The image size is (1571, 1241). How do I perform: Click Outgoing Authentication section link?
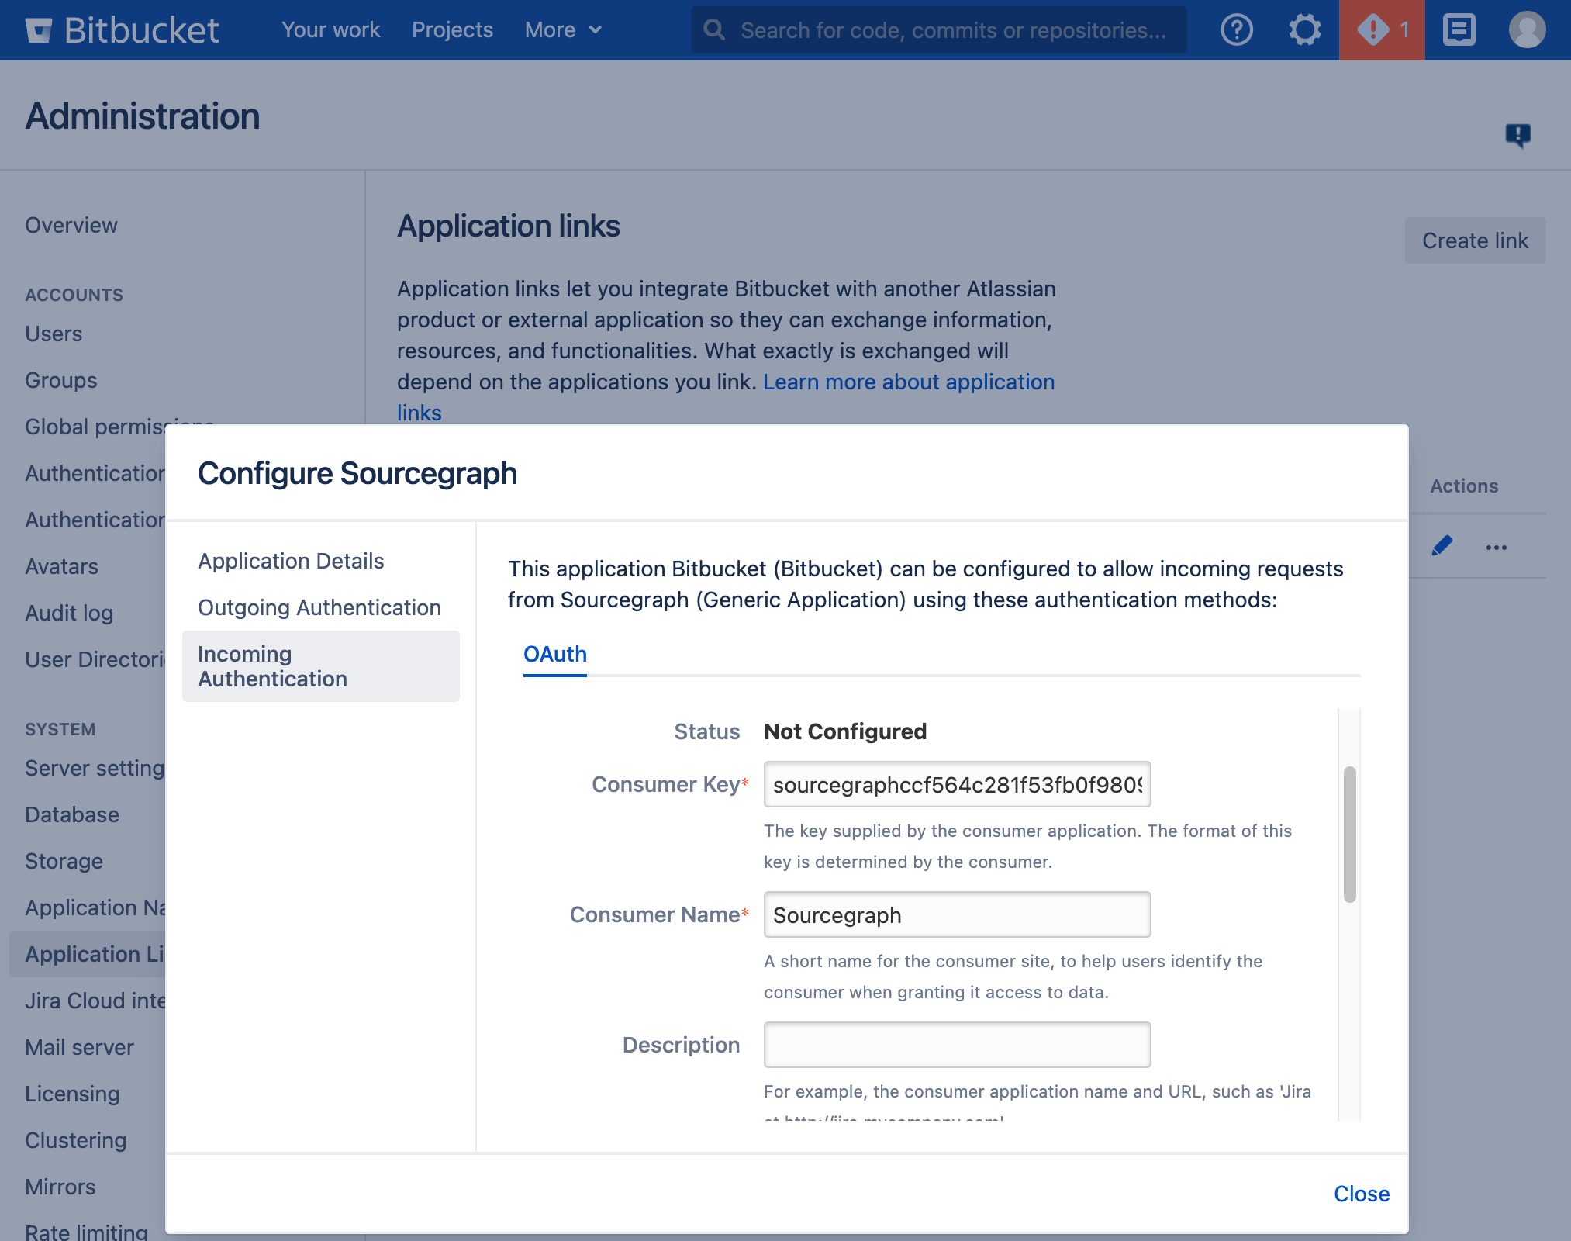coord(319,606)
